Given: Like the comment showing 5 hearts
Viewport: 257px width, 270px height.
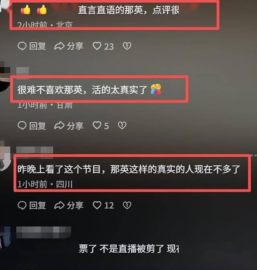Looking at the screenshot, I should click(x=101, y=126).
